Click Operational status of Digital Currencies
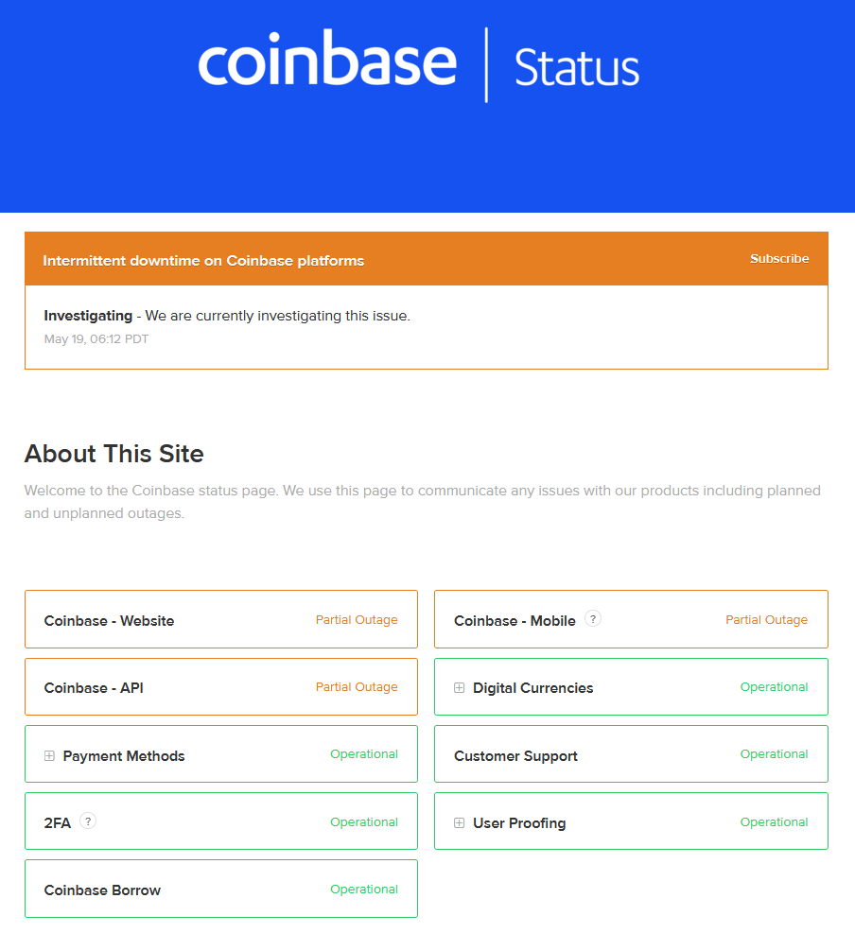 pos(774,687)
